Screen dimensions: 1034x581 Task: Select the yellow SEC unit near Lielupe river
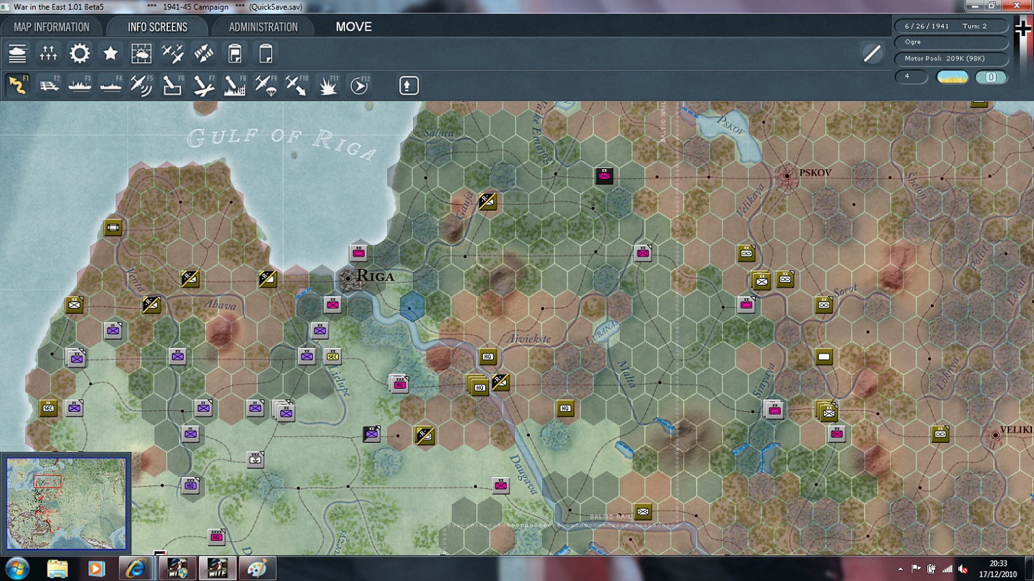point(332,356)
